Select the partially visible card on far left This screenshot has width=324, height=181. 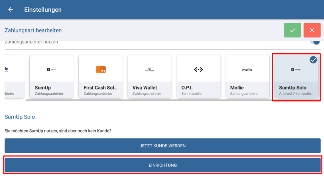(x=15, y=77)
